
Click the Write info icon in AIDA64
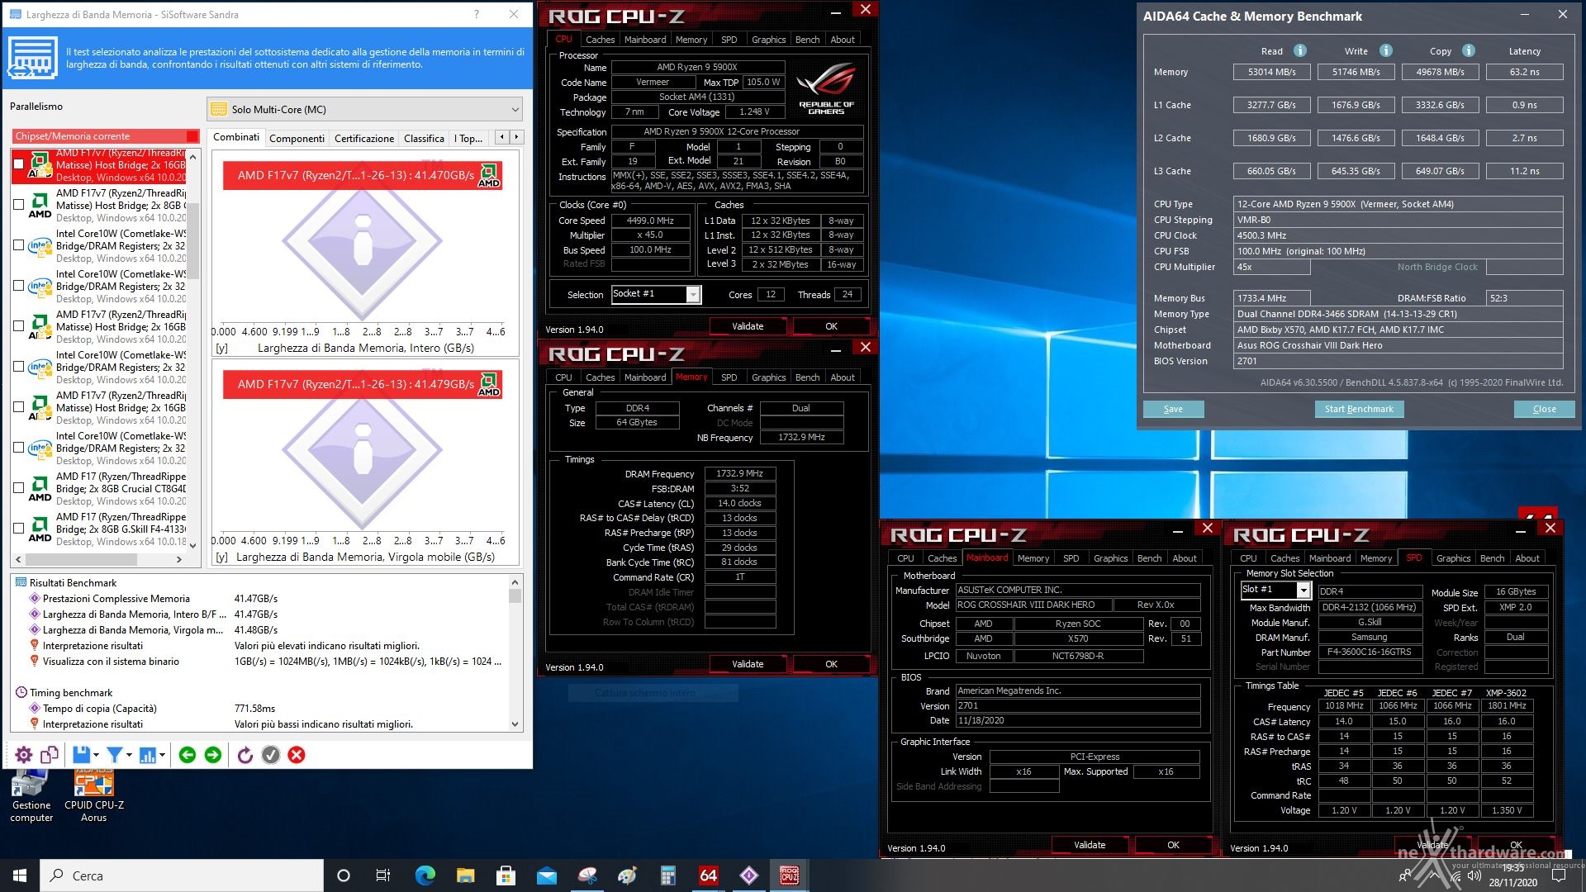point(1386,50)
